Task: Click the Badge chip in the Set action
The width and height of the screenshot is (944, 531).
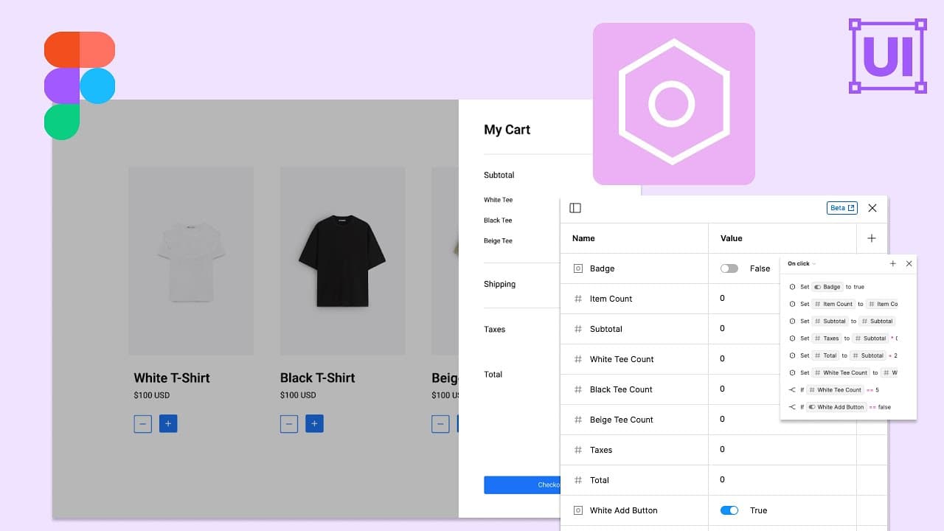Action: click(827, 287)
